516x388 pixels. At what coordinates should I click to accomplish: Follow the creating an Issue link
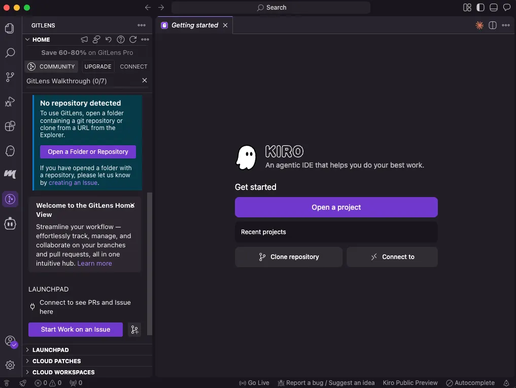tap(73, 182)
